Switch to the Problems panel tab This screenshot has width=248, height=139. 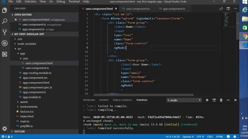click(x=89, y=100)
